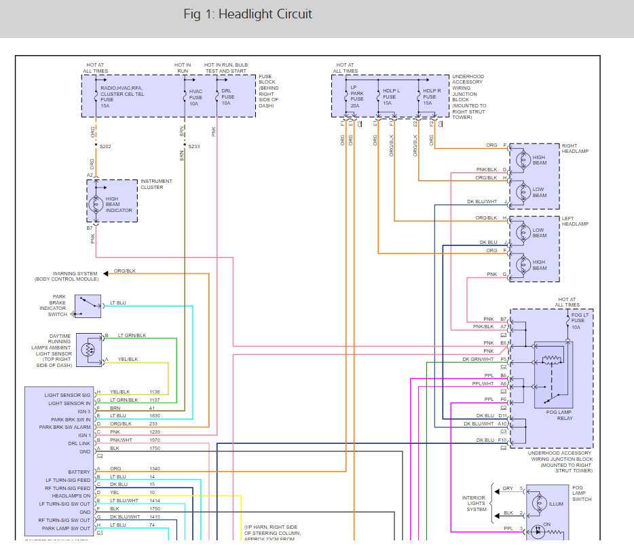Click the 'LIGHT SENSOR SIG' pin label
Viewport: 634px width, 558px height.
(67, 395)
